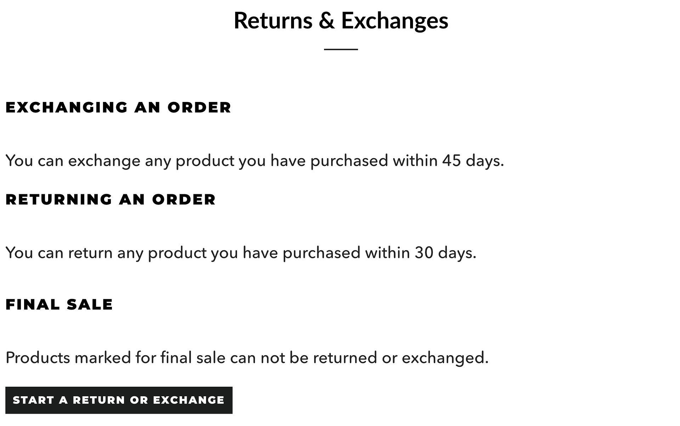Click the words "Products marked" in the last paragraph
The width and height of the screenshot is (680, 426).
[68, 358]
